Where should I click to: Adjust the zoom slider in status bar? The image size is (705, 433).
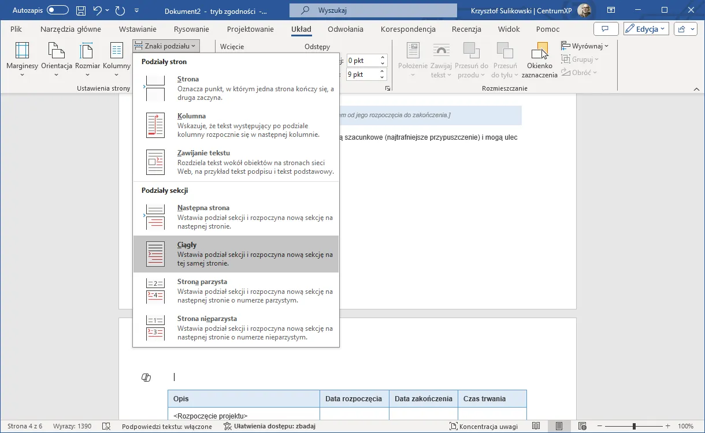634,426
